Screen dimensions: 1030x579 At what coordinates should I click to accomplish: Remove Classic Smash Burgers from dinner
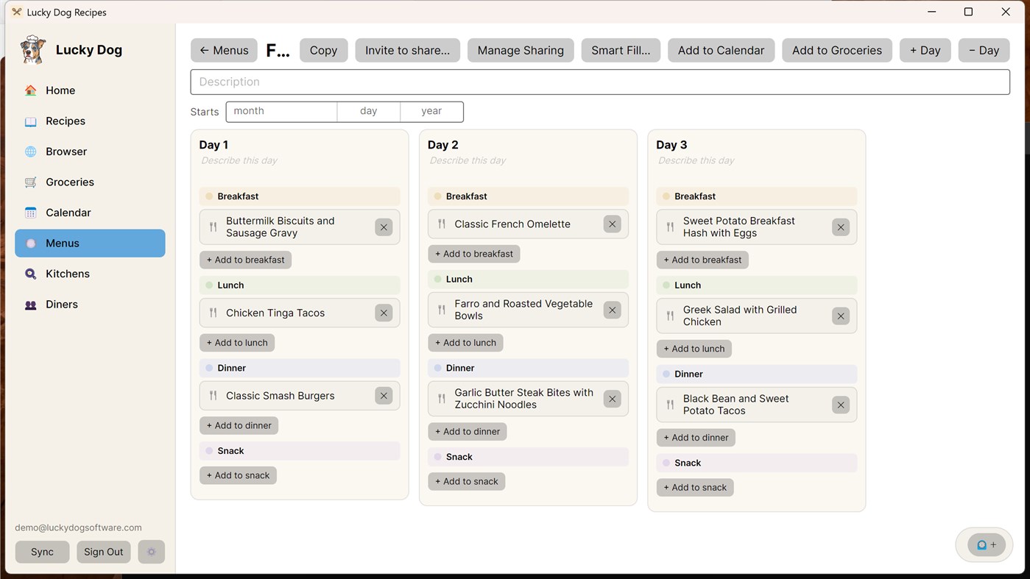384,396
